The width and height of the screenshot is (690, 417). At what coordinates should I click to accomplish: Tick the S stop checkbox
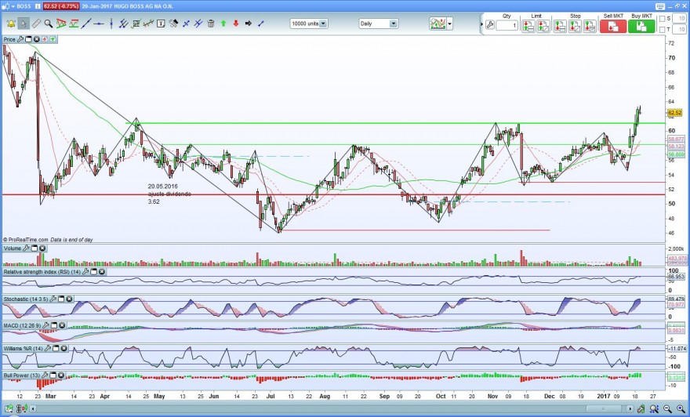663,19
